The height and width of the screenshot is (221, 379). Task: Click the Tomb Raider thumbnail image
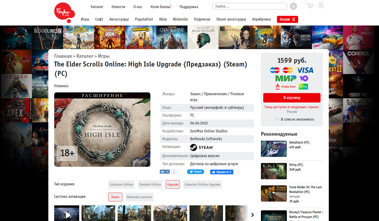coord(273,194)
